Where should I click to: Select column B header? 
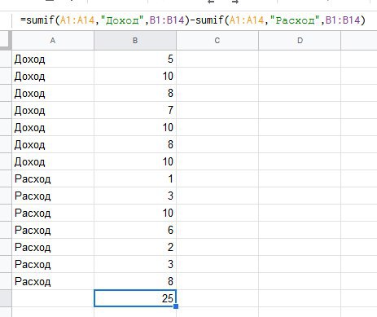click(135, 41)
